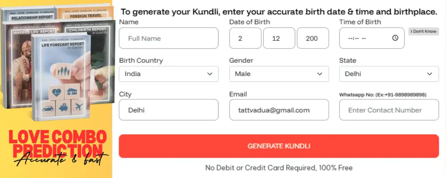Open the Birth Country dropdown showing India
This screenshot has width=446, height=178.
click(169, 74)
